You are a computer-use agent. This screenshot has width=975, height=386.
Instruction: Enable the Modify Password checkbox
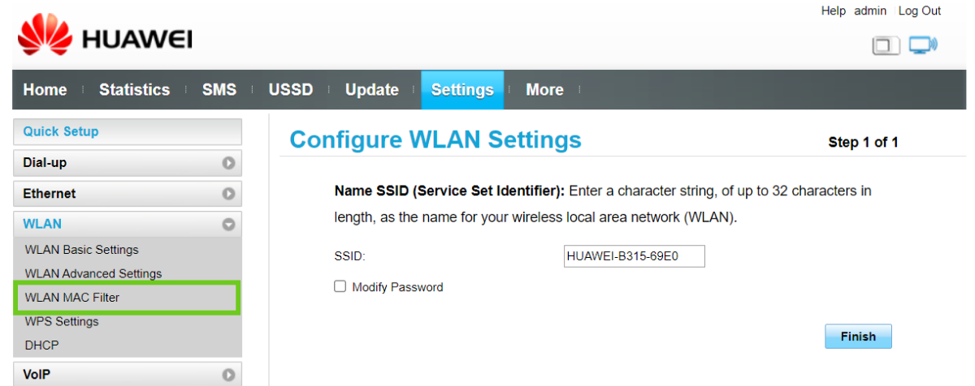340,286
